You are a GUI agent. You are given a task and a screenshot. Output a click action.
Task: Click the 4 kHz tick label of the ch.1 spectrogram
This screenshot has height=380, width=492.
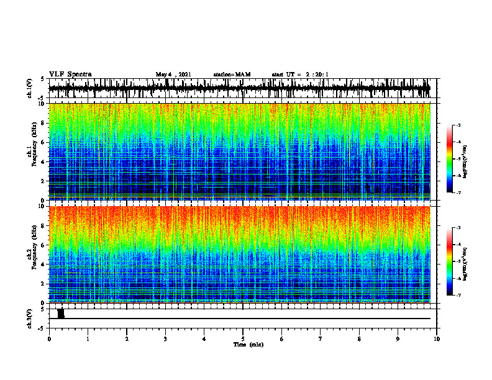[x=43, y=162]
